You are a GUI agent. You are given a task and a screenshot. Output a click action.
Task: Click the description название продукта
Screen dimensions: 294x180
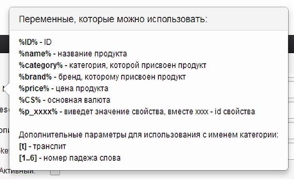pos(92,54)
